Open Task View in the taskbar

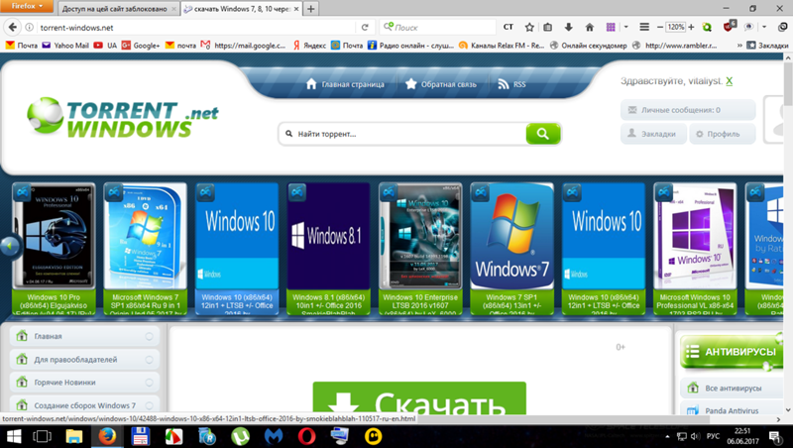42,436
